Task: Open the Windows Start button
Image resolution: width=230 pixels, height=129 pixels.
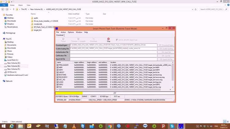Action: [3, 126]
